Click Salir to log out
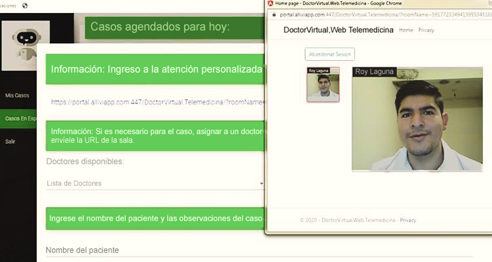Viewport: 492px width, 262px height. pyautogui.click(x=10, y=141)
